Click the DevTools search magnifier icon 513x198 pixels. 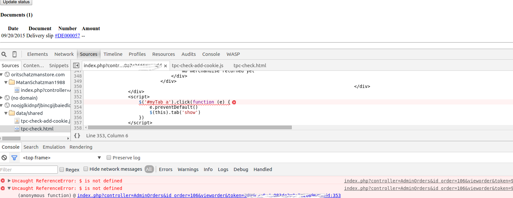4,54
